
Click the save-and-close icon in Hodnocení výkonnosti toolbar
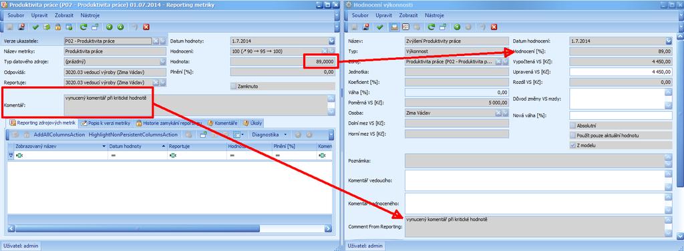(x=365, y=27)
